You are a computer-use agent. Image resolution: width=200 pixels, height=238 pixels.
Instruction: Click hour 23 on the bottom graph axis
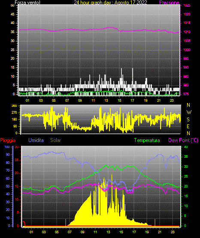(x=173, y=232)
